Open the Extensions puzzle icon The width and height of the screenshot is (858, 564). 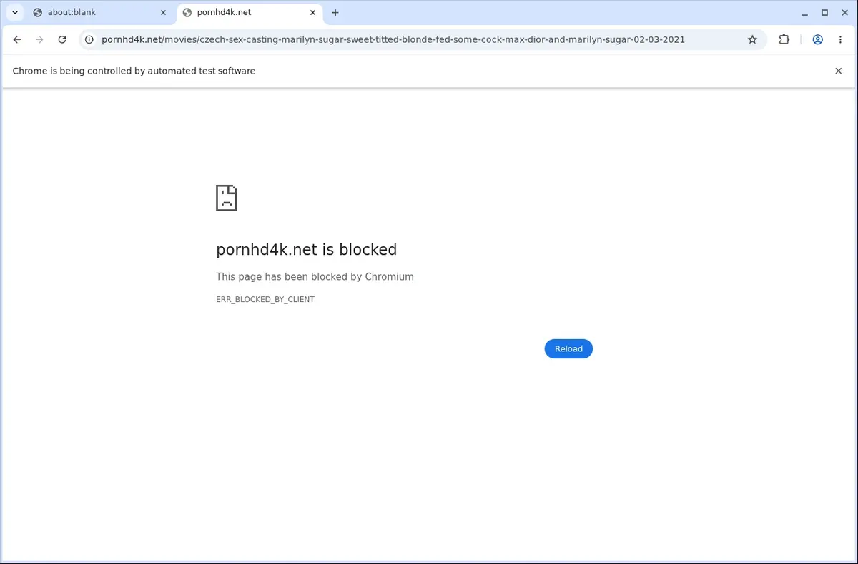[784, 40]
